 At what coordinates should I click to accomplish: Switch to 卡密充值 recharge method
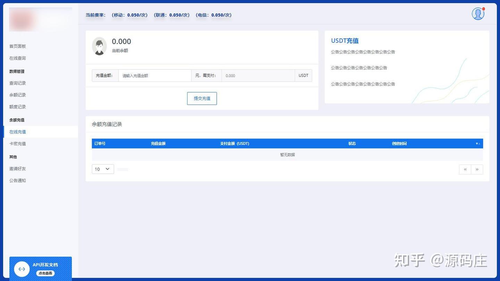17,143
